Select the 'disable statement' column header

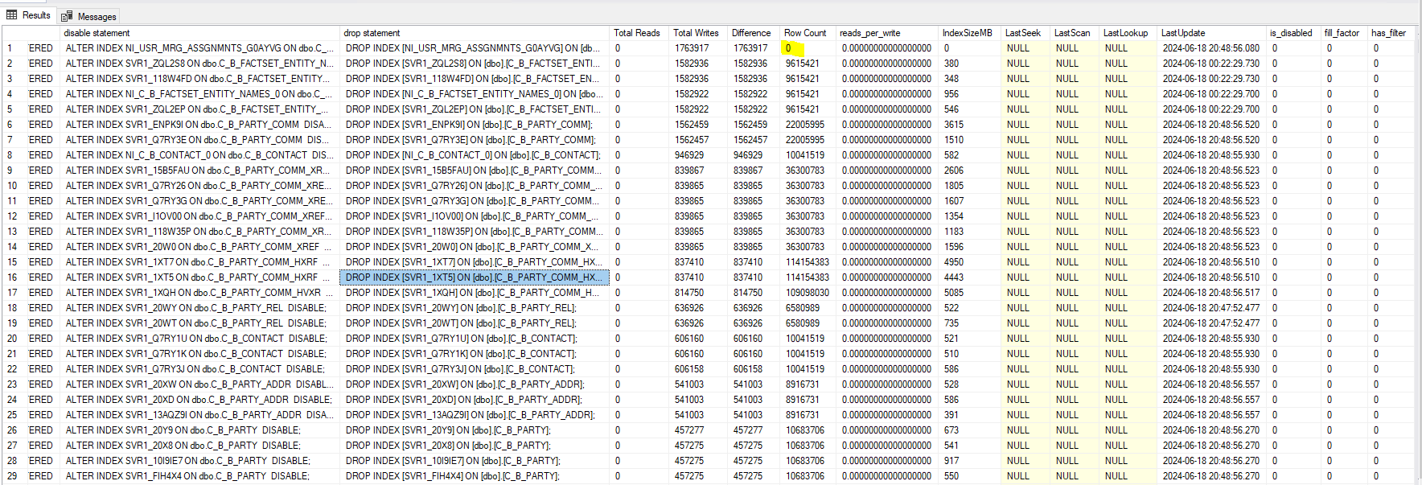click(x=199, y=33)
